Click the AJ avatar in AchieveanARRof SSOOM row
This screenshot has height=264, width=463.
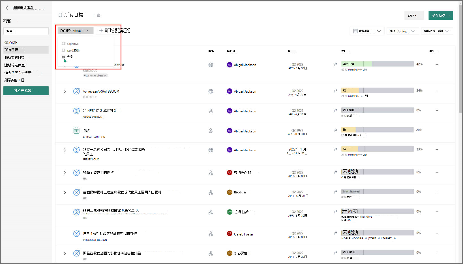coord(230,91)
